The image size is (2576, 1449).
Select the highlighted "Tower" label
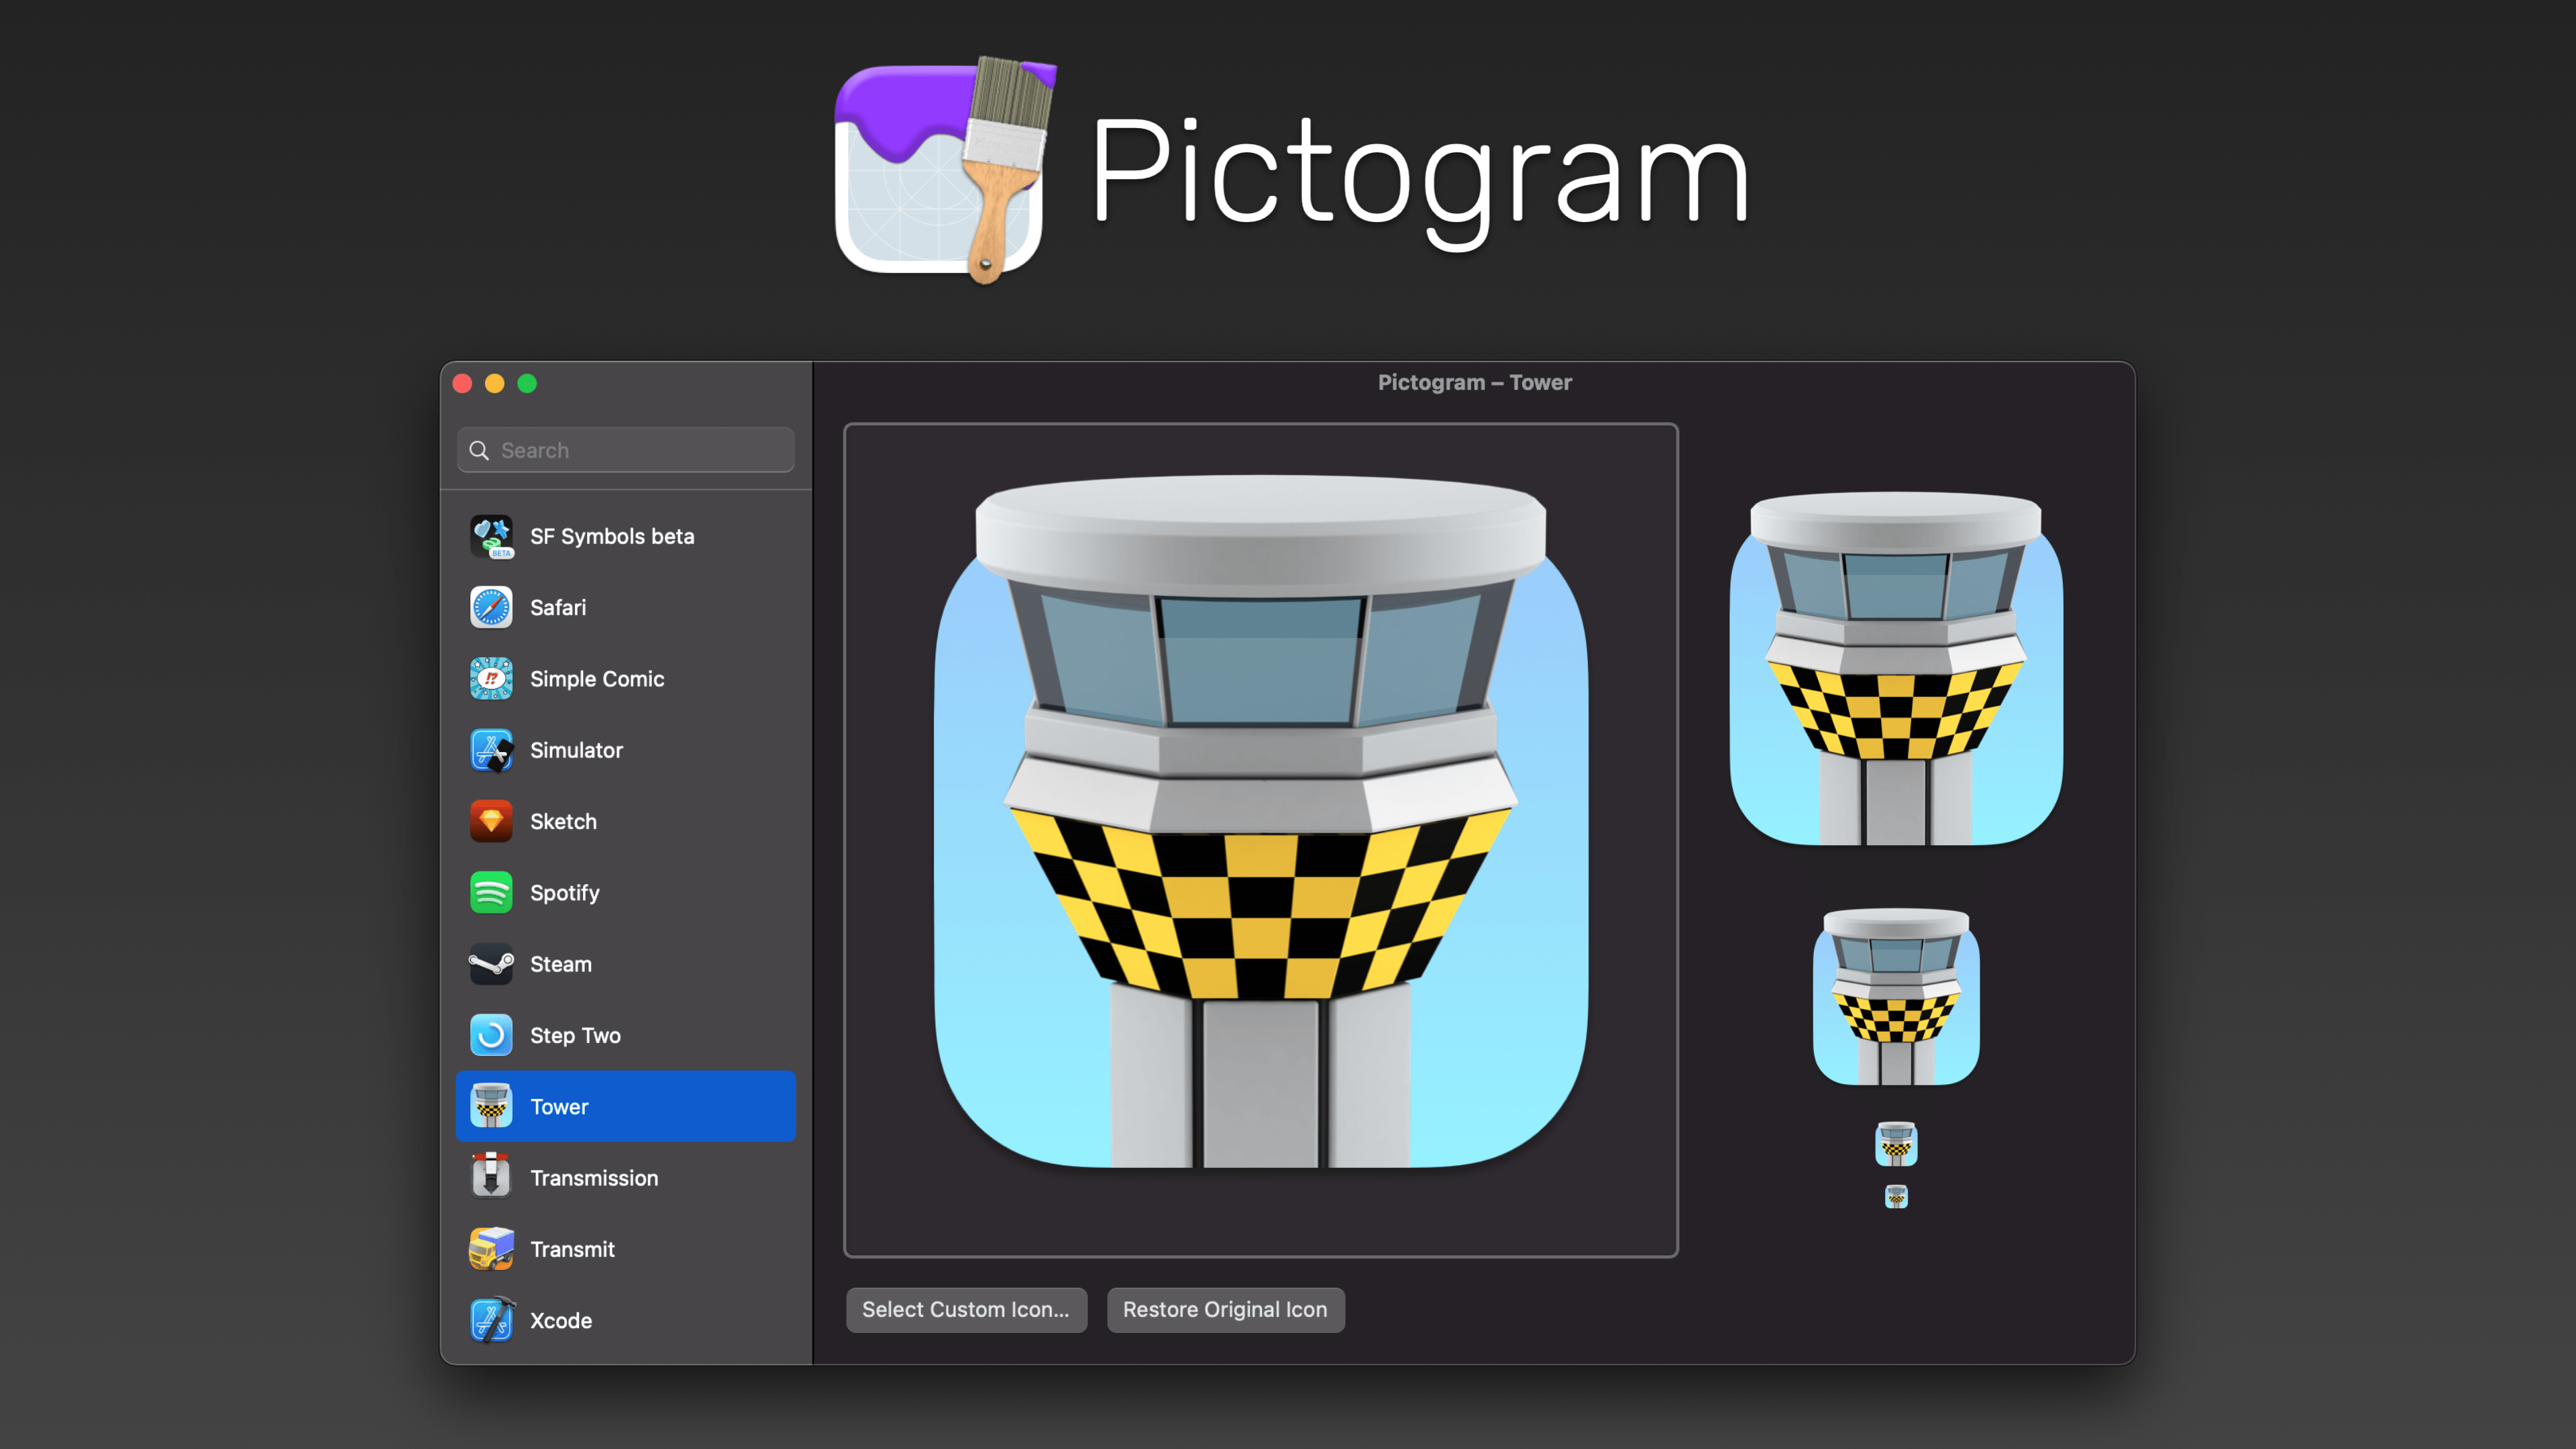point(559,1107)
